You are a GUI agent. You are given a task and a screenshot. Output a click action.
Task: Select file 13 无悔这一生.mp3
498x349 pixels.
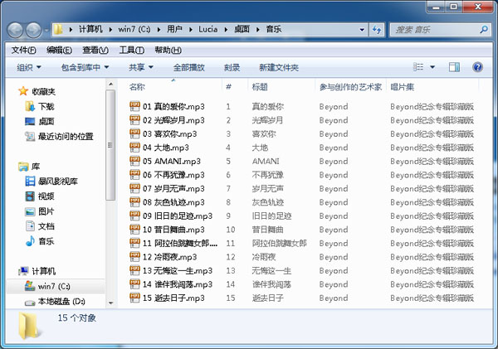[x=171, y=270]
